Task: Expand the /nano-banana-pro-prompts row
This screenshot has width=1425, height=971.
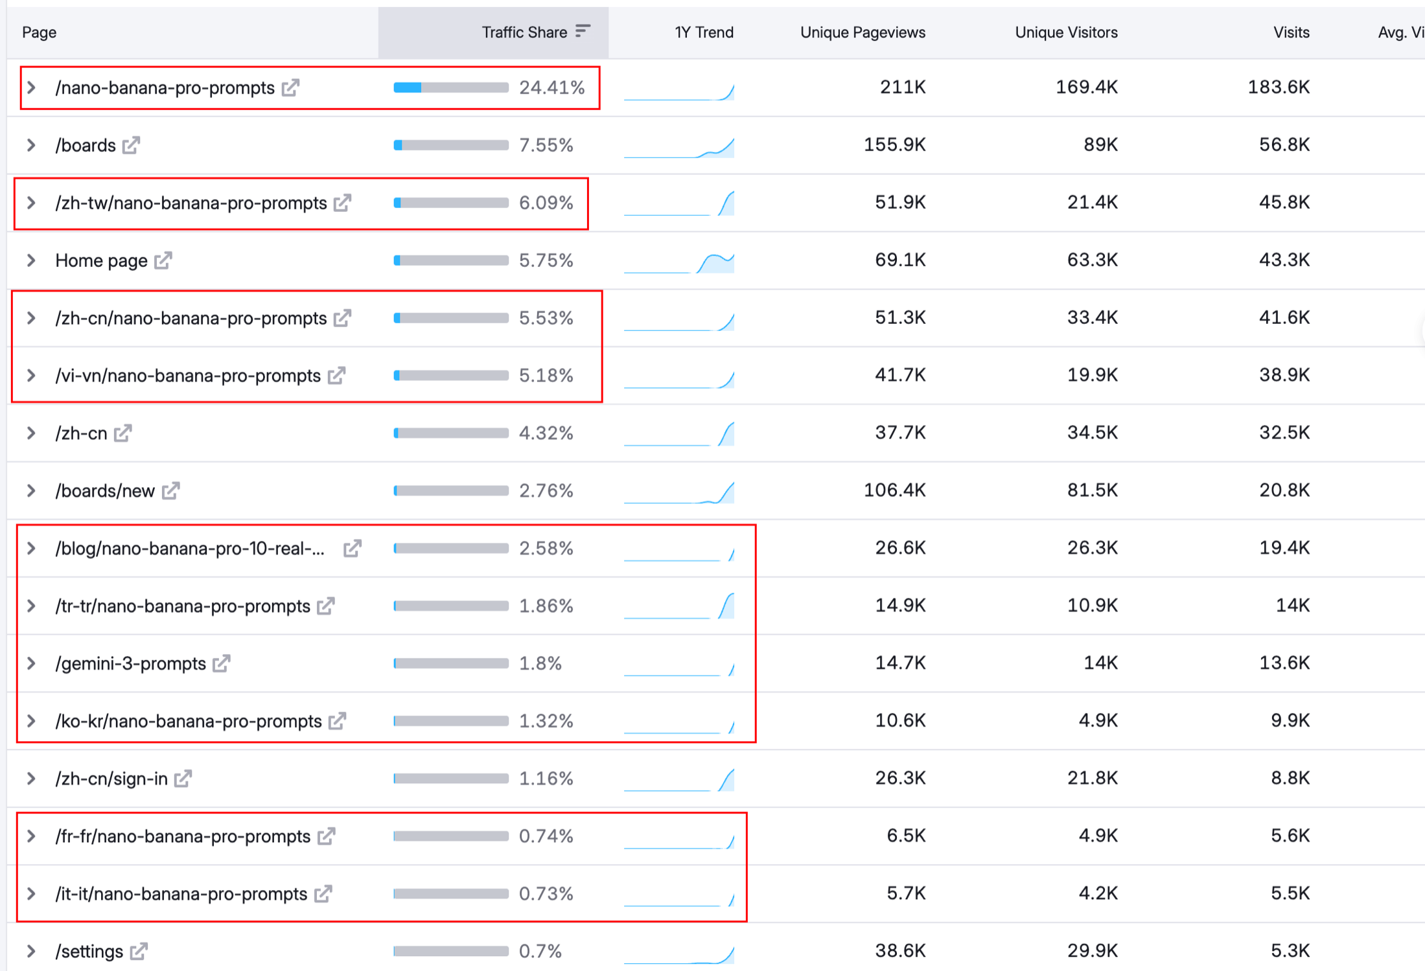Action: pyautogui.click(x=31, y=87)
